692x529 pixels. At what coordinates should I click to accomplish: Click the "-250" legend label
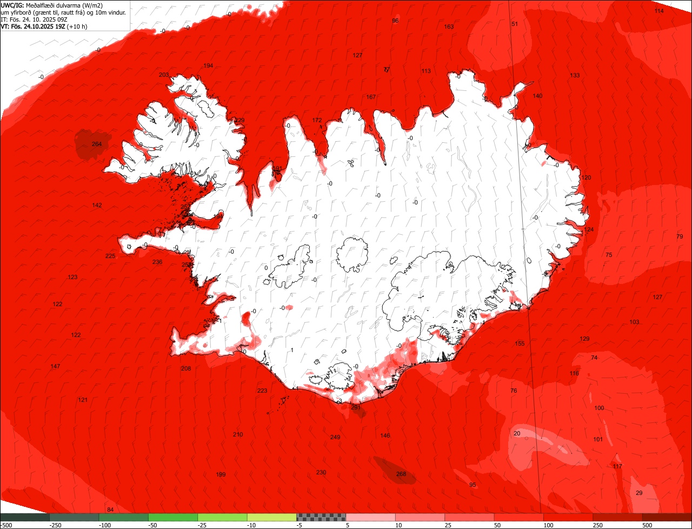(x=55, y=525)
